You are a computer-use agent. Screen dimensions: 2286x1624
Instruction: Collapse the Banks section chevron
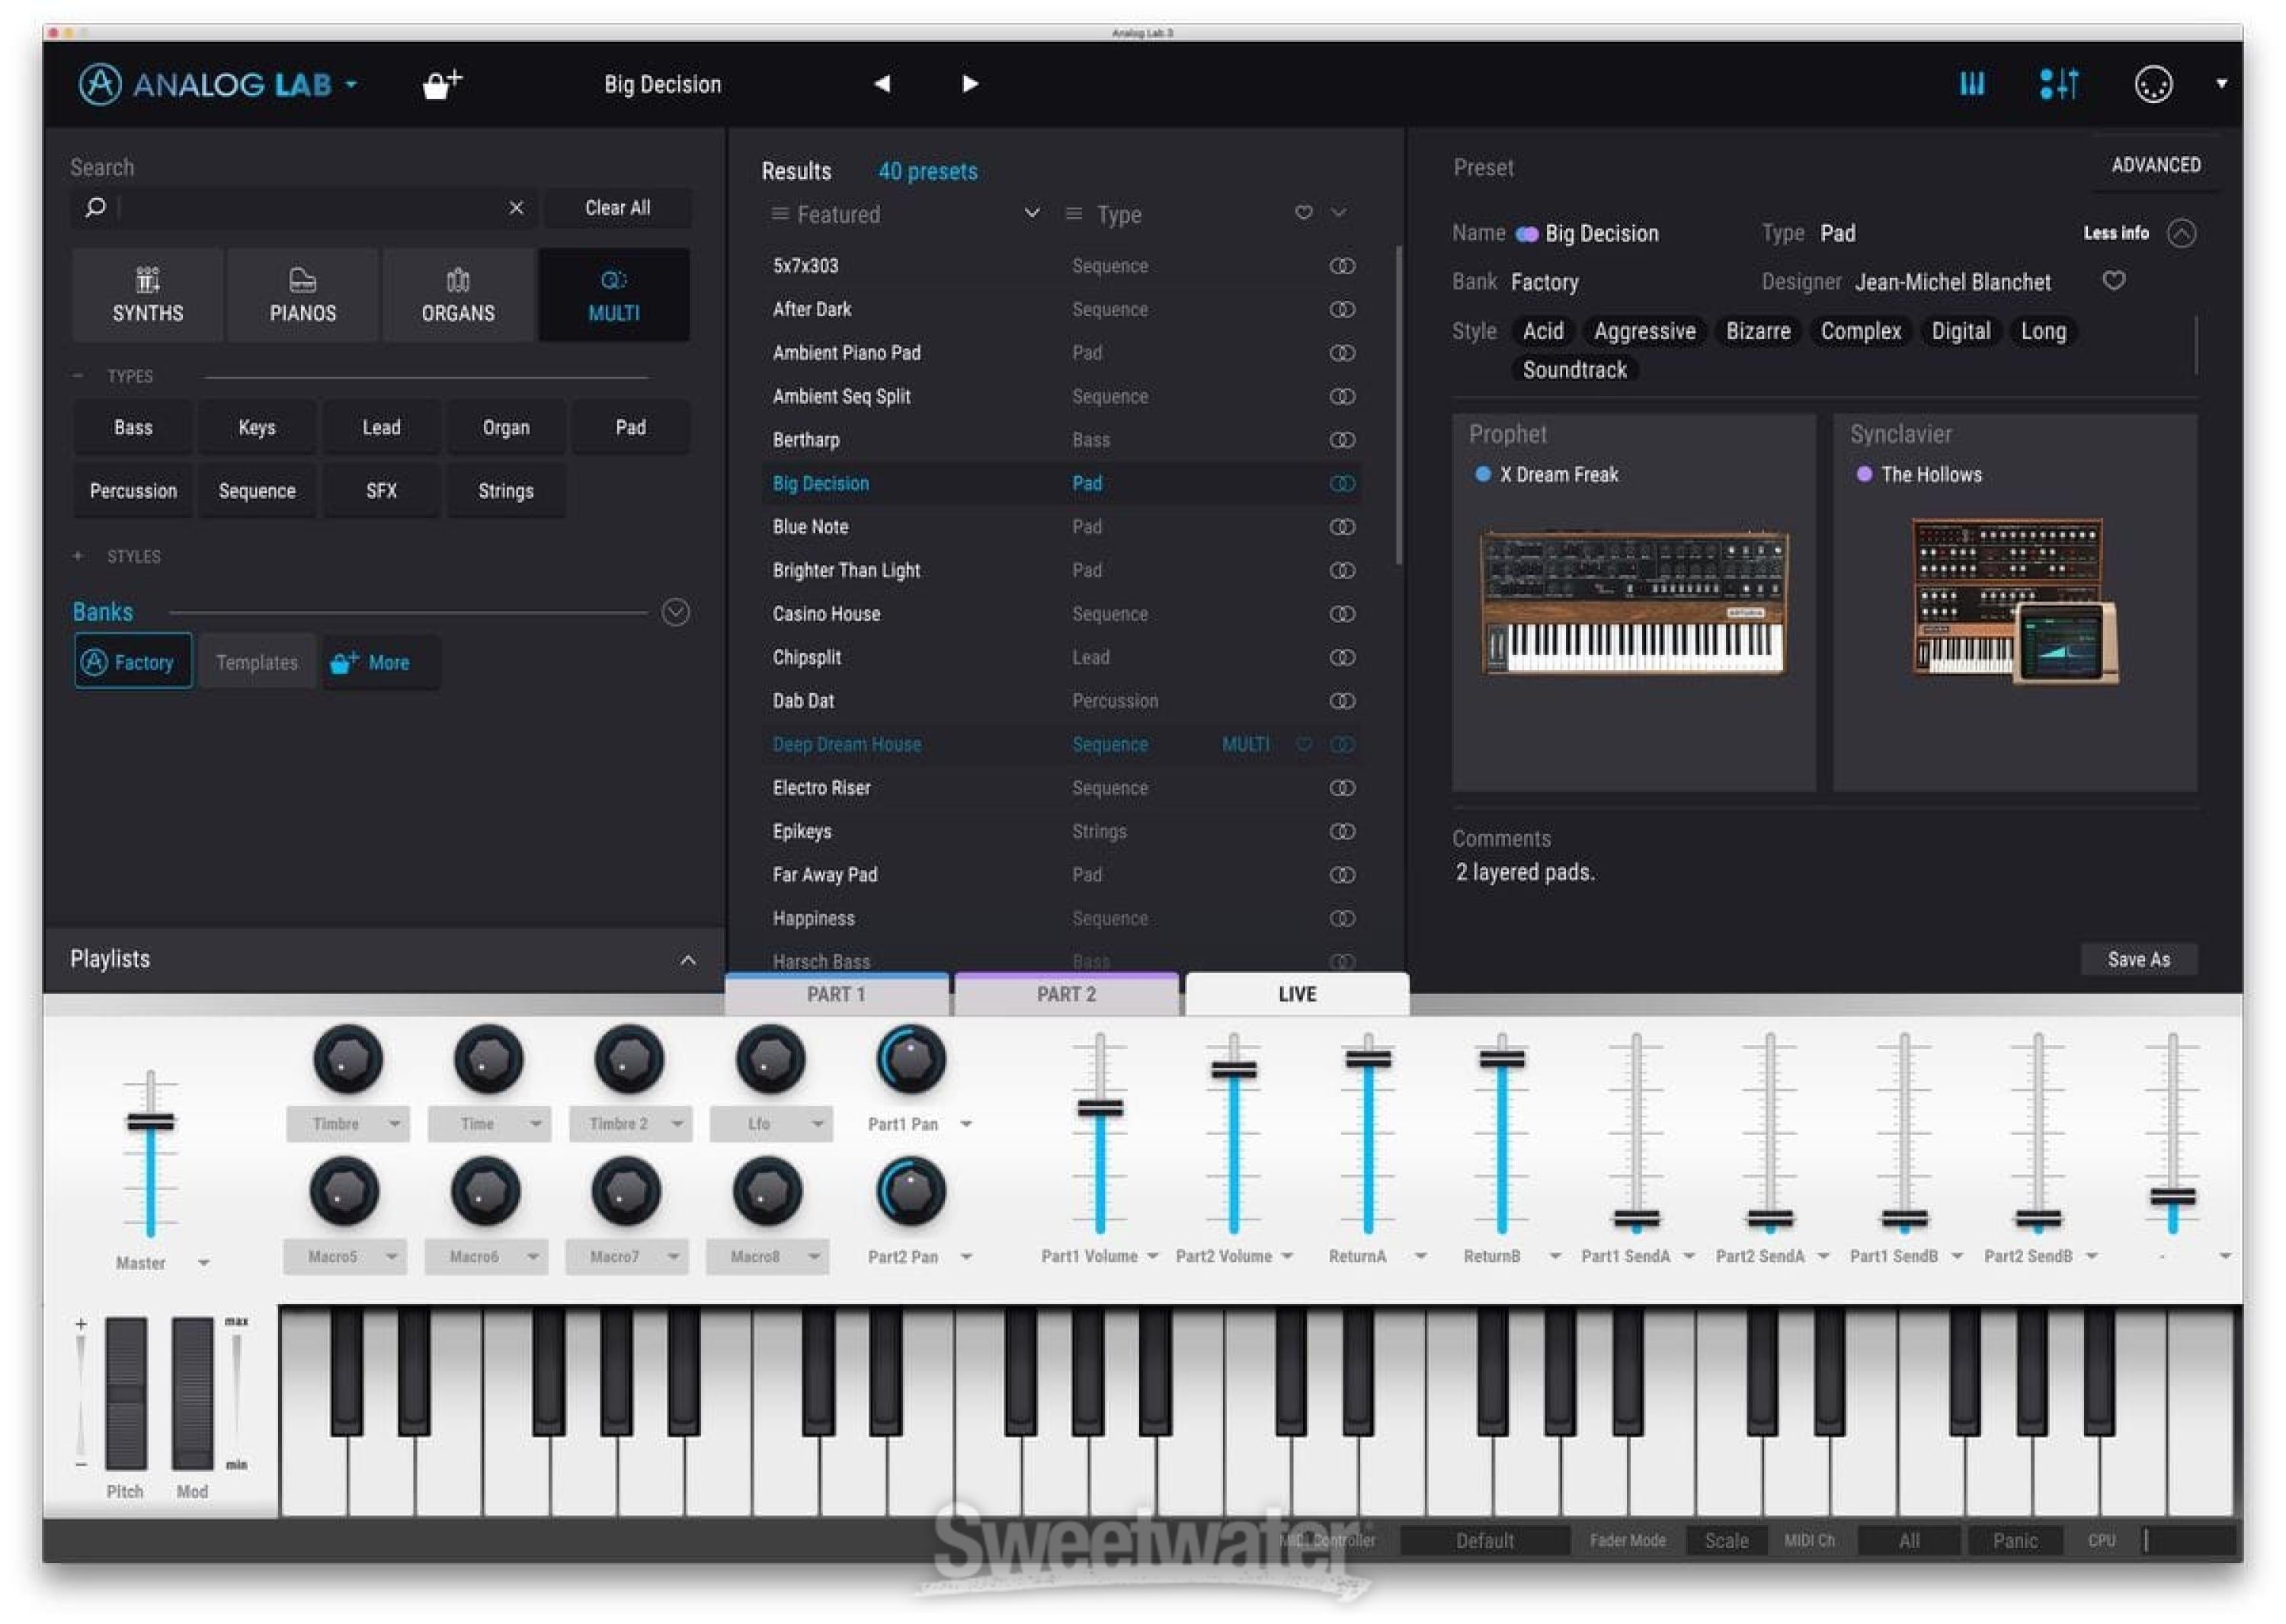675,612
